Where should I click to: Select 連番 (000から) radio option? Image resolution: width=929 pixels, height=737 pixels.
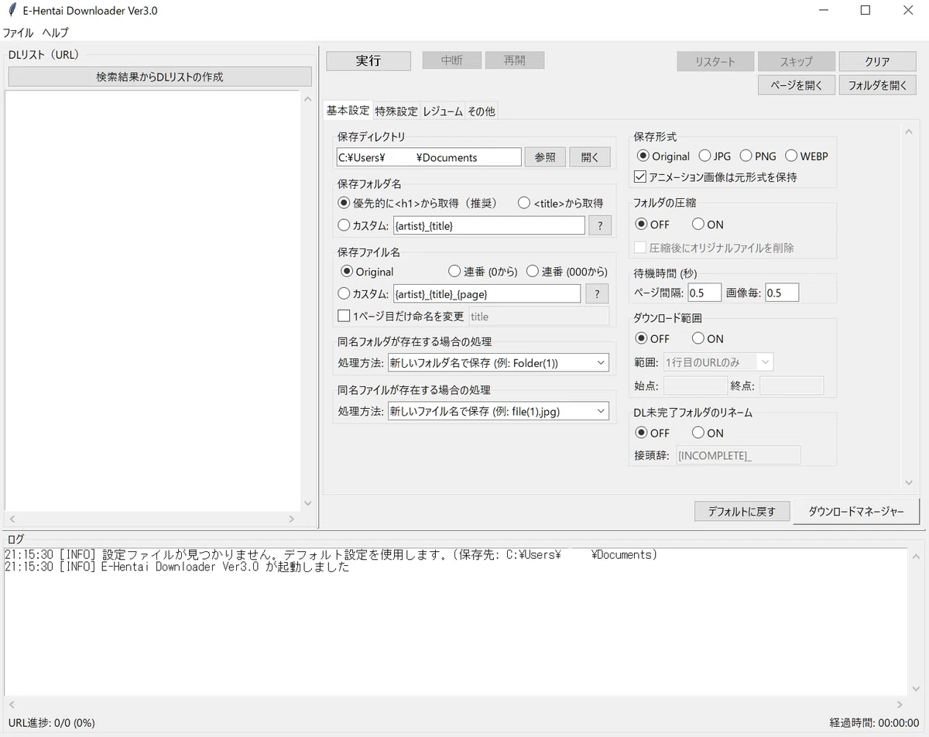click(x=567, y=271)
